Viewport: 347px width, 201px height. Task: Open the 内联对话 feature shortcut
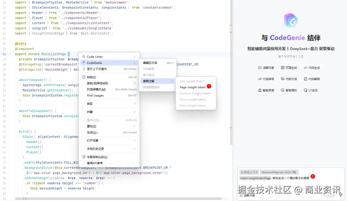point(289,79)
